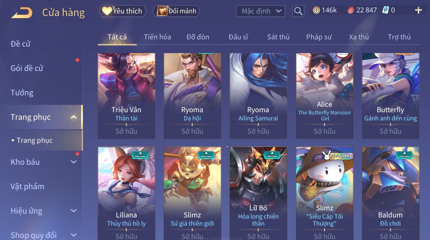Click the heart icon for Yêu thích
The height and width of the screenshot is (240, 430).
(107, 11)
